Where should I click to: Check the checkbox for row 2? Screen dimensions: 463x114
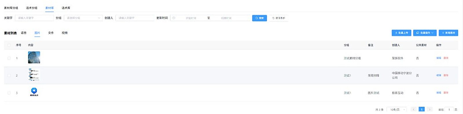pyautogui.click(x=9, y=75)
